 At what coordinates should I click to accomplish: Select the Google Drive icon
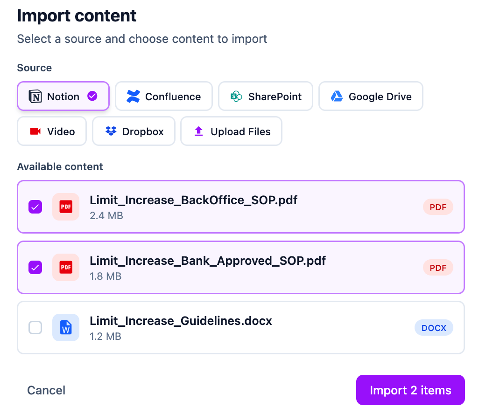[x=337, y=96]
